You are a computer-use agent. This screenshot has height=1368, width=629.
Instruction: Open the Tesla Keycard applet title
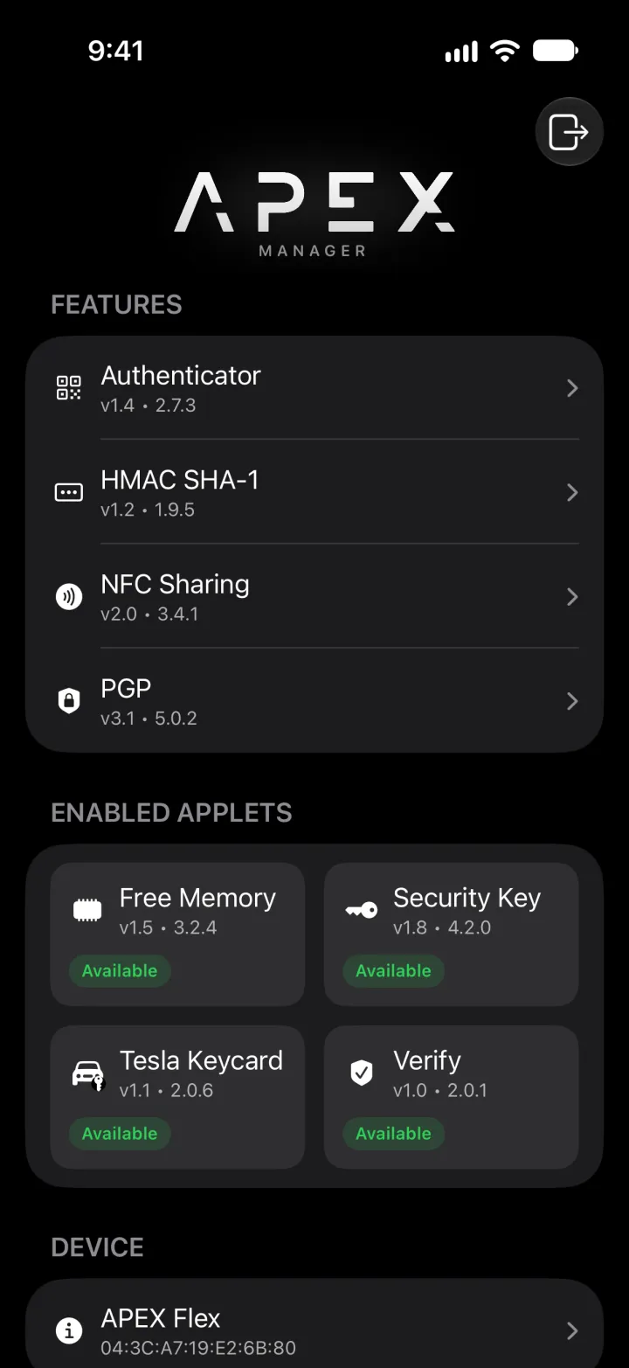click(201, 1060)
